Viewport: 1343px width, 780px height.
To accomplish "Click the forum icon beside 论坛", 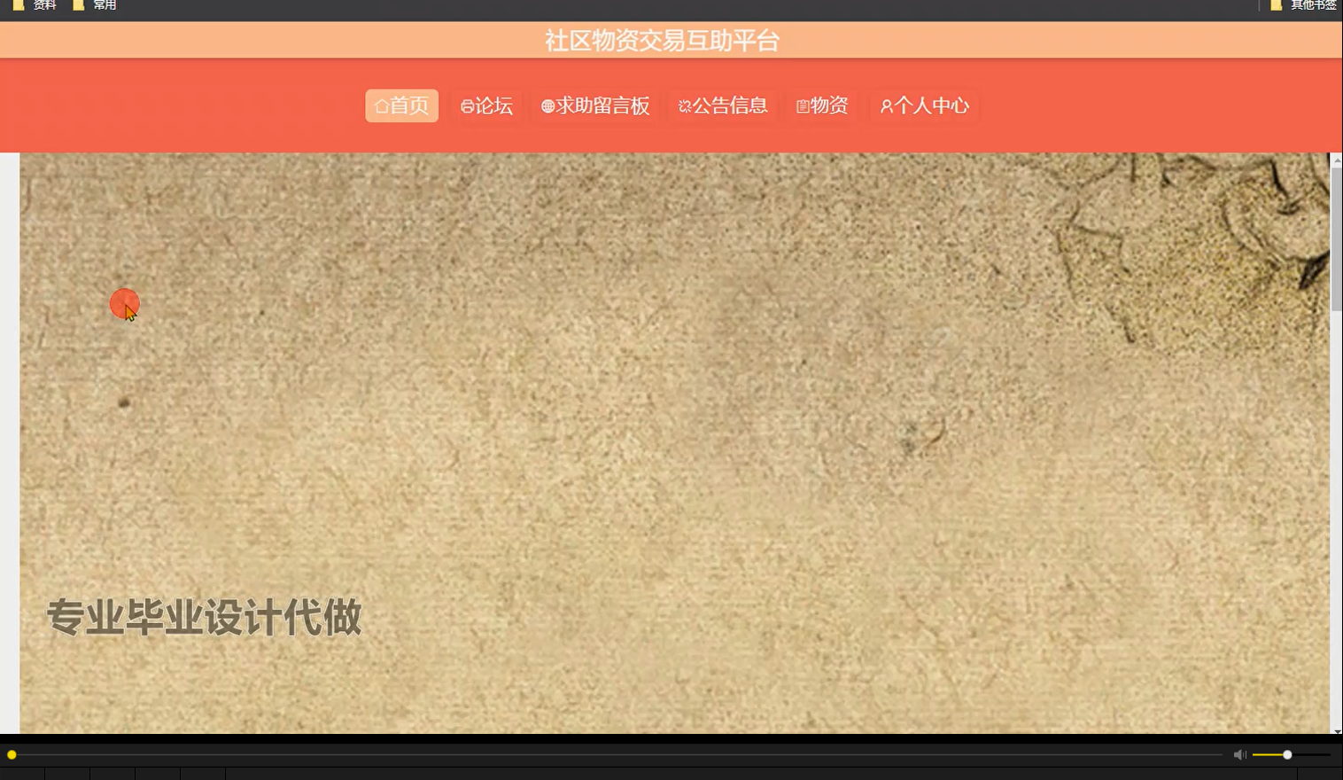I will coord(468,105).
